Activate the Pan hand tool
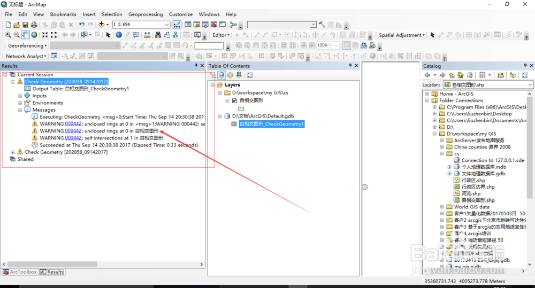Image resolution: width=535 pixels, height=288 pixels. 26,35
